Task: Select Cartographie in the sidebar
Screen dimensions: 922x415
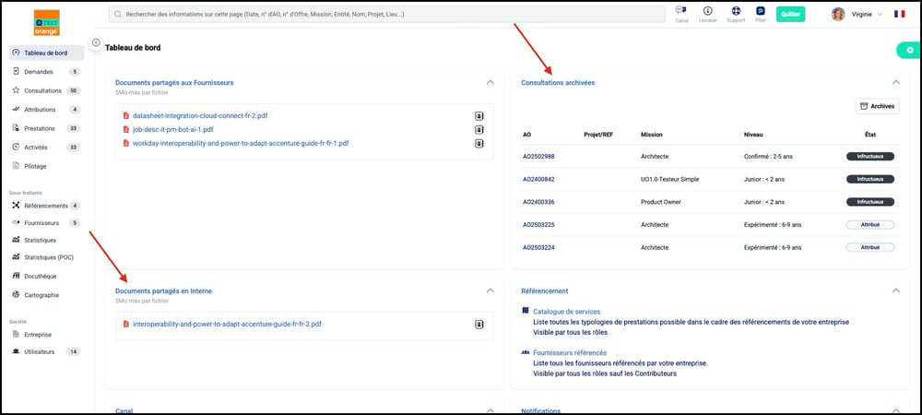Action: [x=43, y=295]
